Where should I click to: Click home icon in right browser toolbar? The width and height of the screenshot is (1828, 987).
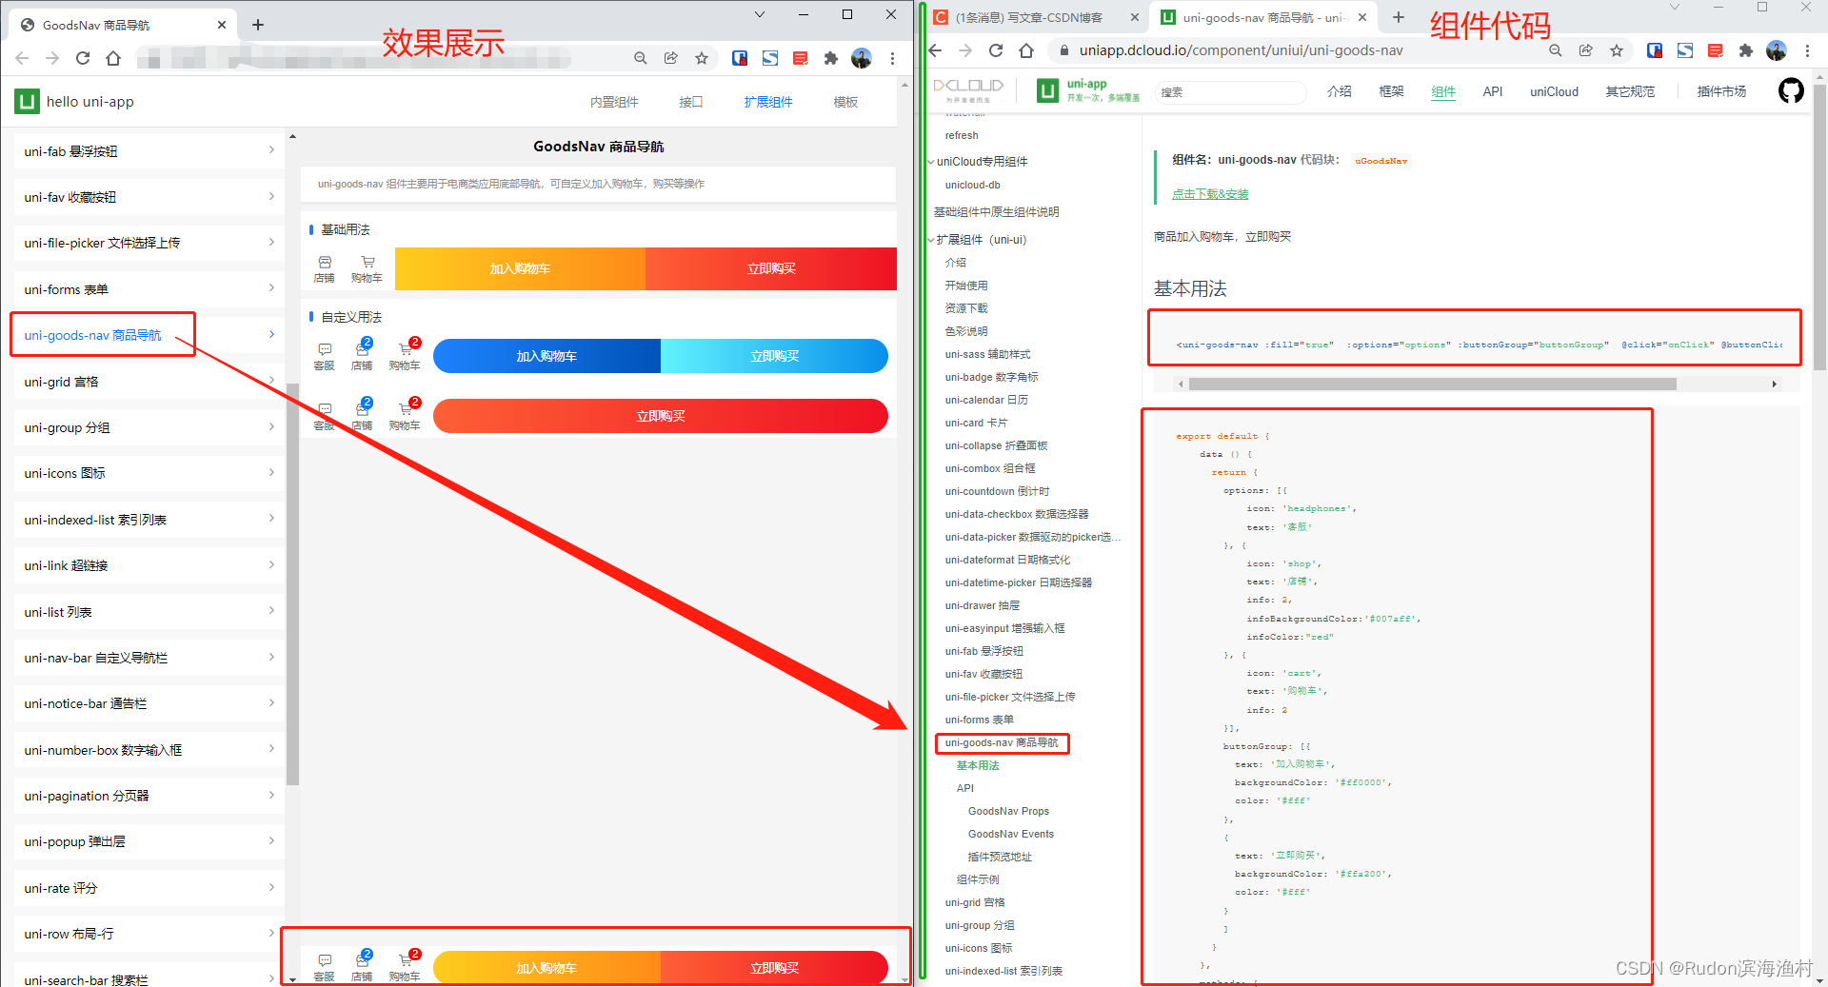(x=1026, y=50)
